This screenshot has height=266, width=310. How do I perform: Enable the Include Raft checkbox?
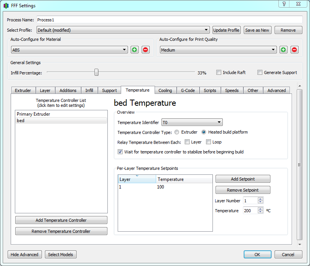(219, 73)
